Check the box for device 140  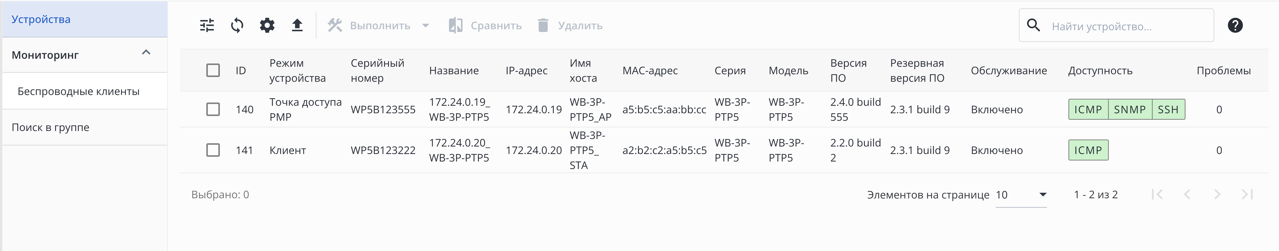coord(213,109)
